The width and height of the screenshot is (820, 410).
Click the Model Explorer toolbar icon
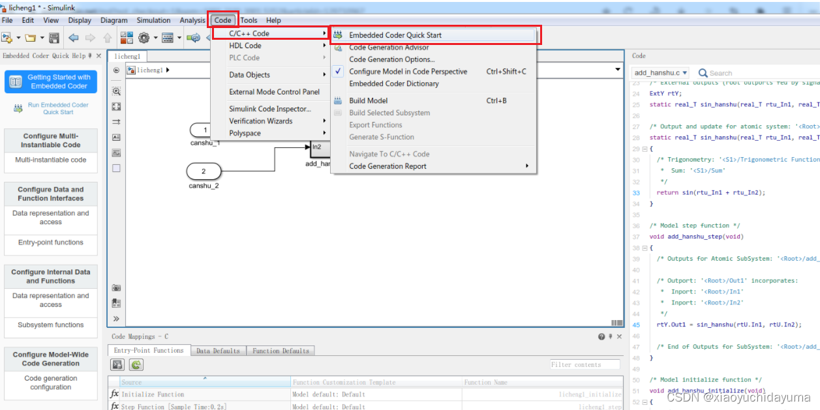(x=168, y=38)
